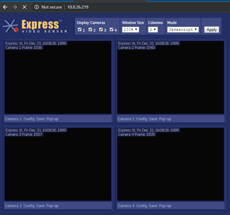
Task: Click Save under Camera 1
Action: [40, 119]
